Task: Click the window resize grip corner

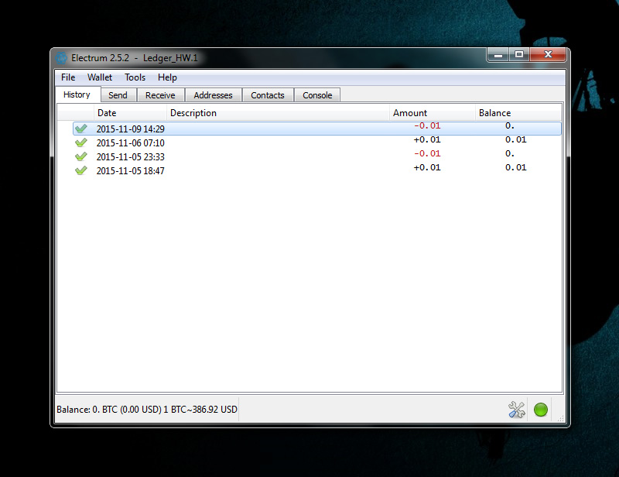Action: pyautogui.click(x=560, y=418)
